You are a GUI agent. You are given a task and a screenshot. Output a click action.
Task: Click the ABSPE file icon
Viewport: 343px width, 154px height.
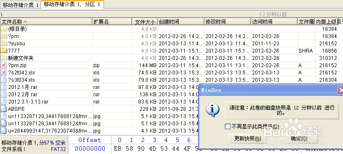(x=3, y=109)
